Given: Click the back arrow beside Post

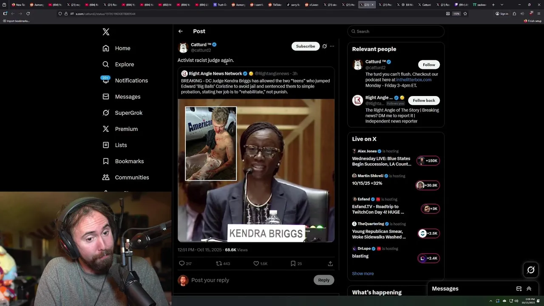Looking at the screenshot, I should (x=181, y=31).
